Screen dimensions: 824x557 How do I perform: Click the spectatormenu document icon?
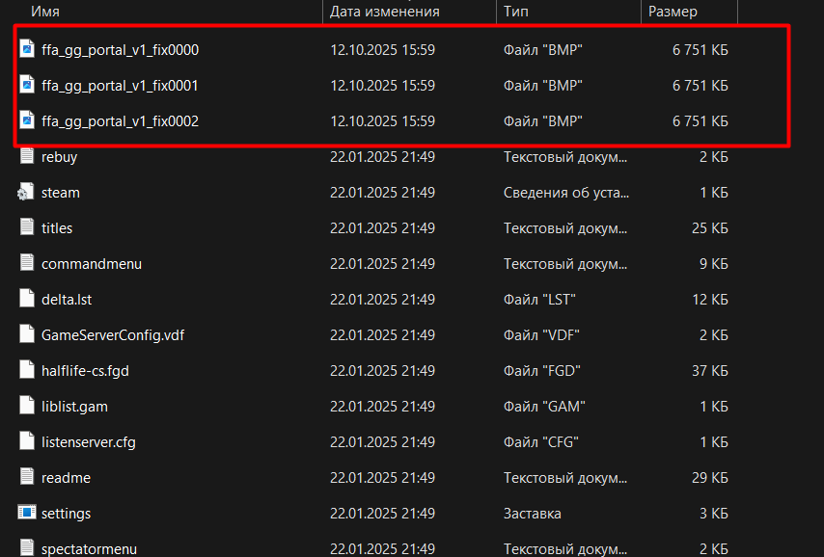point(26,548)
